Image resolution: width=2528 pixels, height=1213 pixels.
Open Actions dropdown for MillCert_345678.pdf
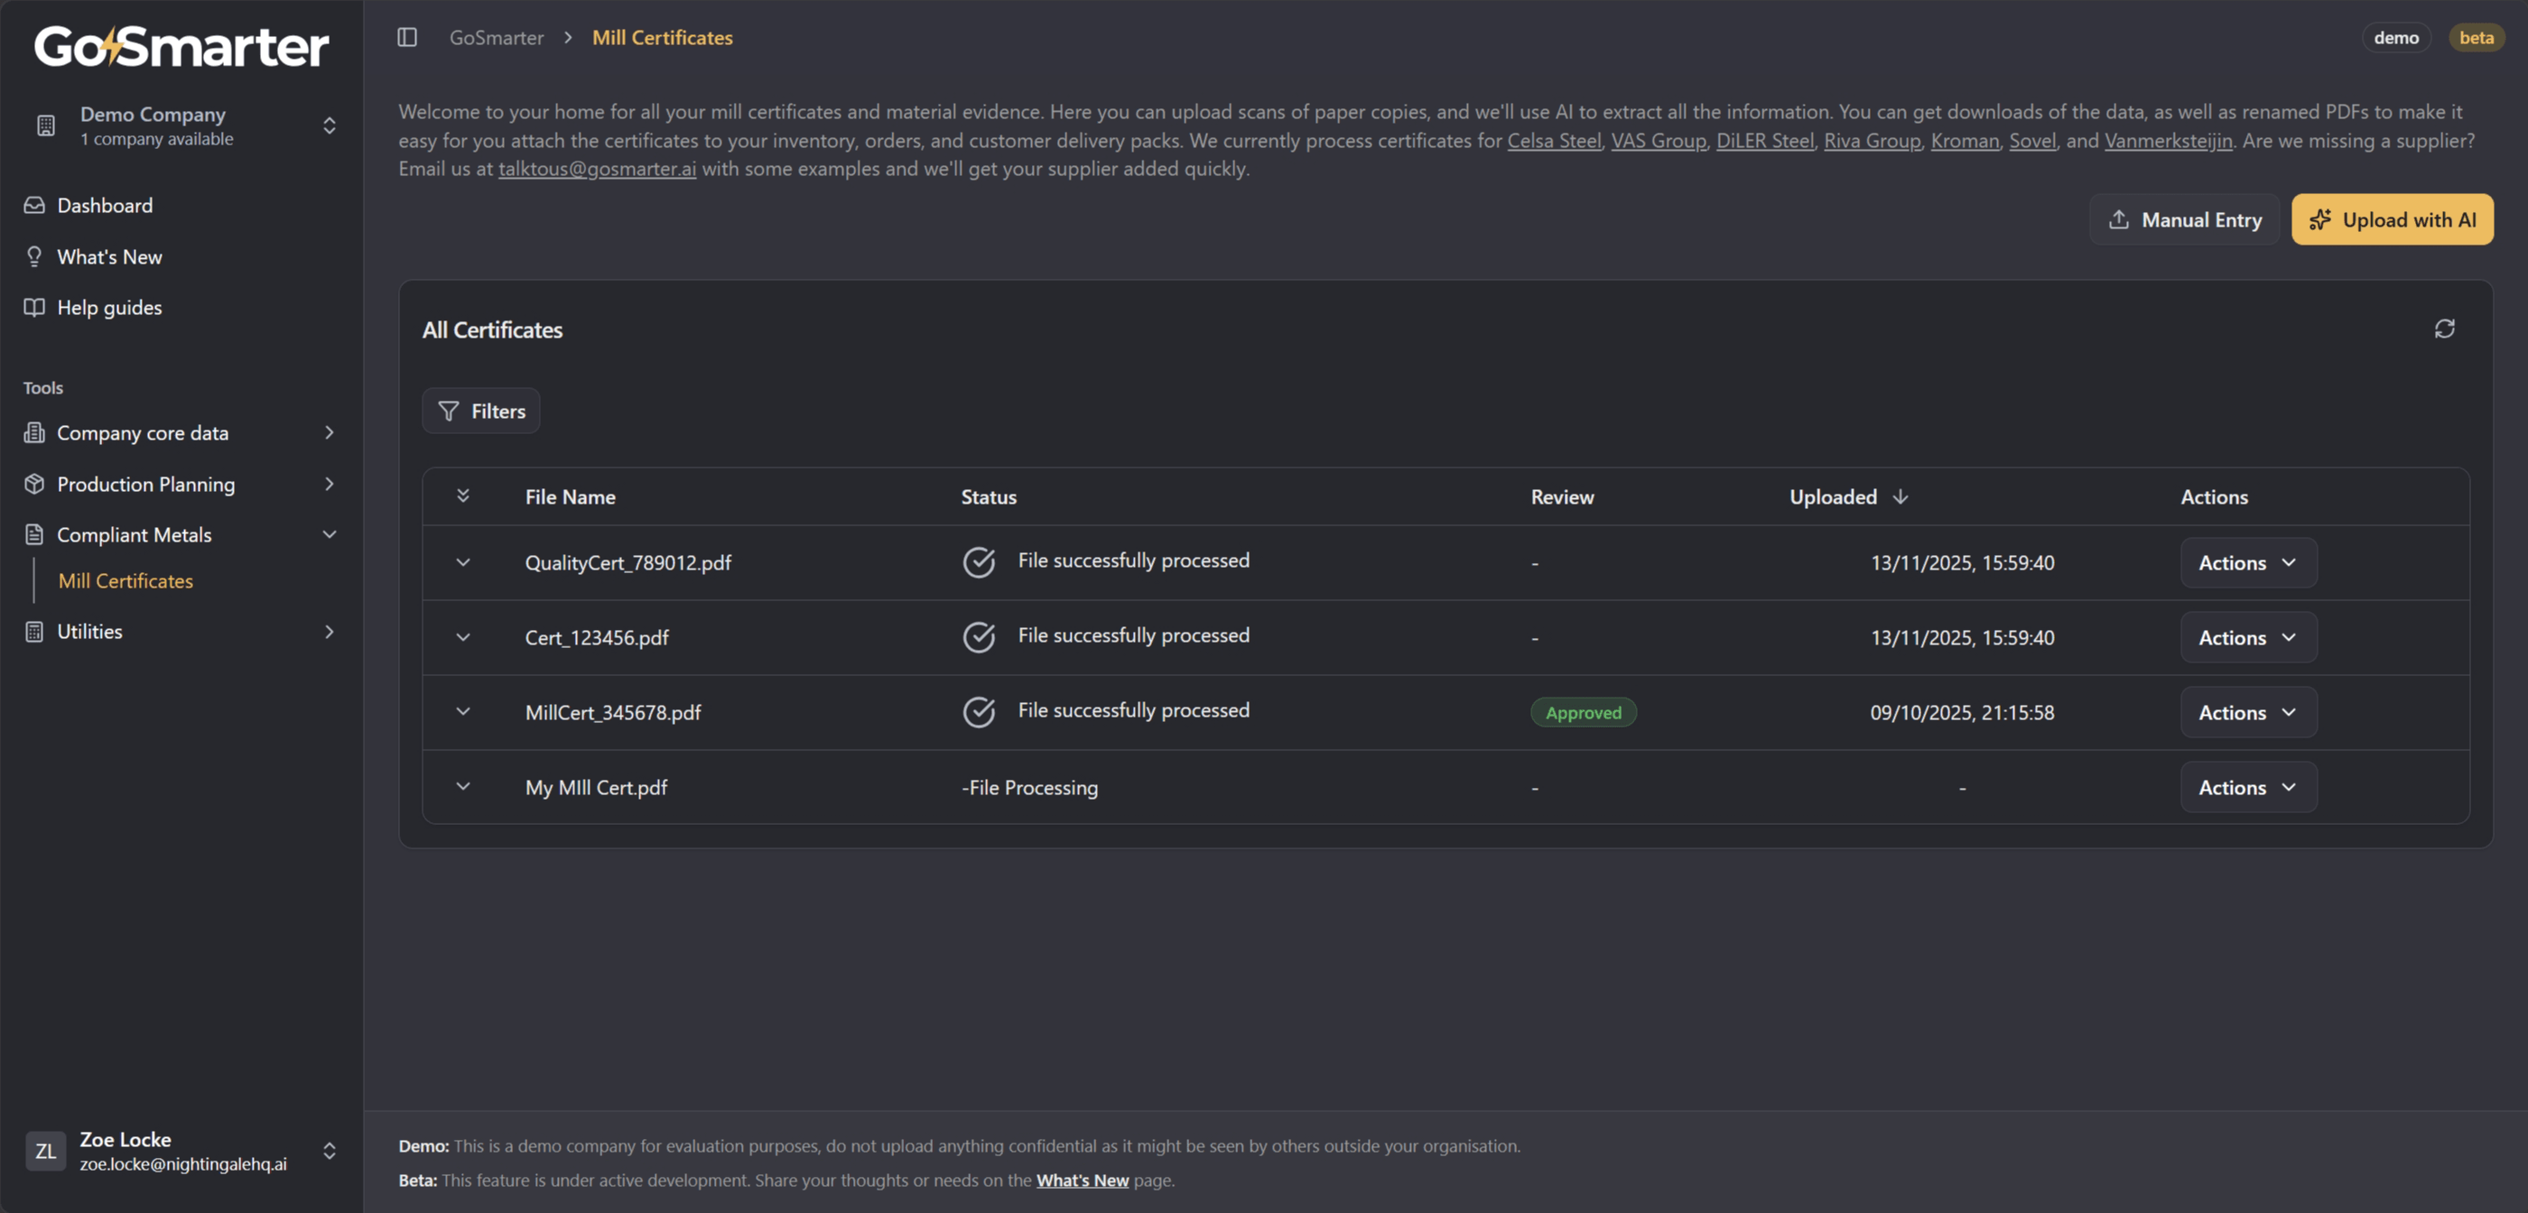pyautogui.click(x=2248, y=712)
